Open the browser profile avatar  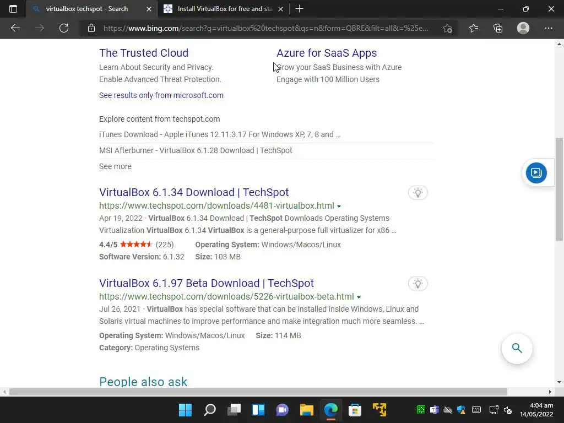[x=523, y=28]
